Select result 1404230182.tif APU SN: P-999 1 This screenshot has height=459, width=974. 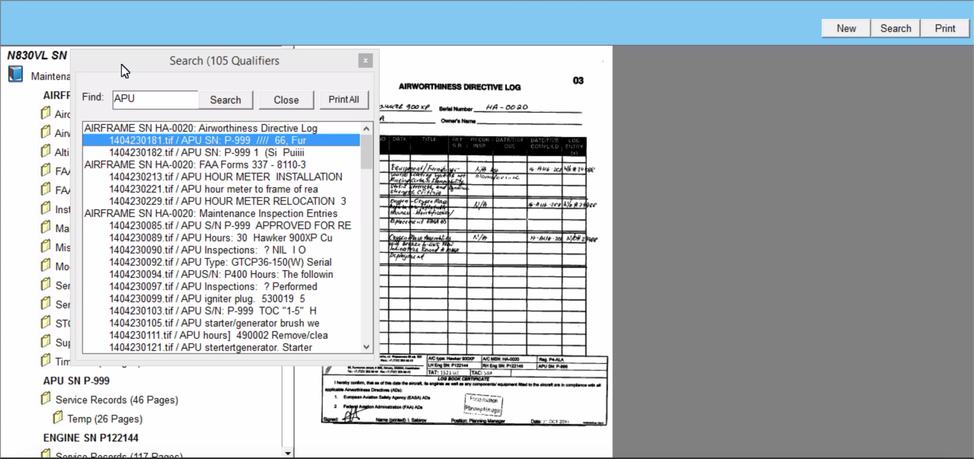point(206,152)
